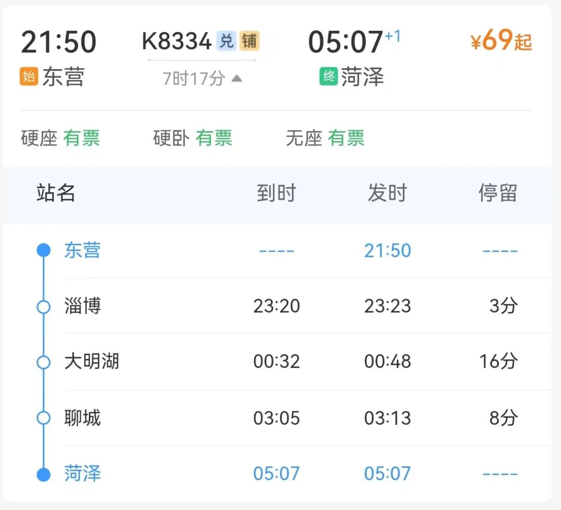Tap the yellow 铺 badge beside K8334
The width and height of the screenshot is (561, 510).
(x=249, y=41)
